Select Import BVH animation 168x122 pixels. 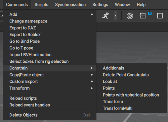click(x=49, y=55)
